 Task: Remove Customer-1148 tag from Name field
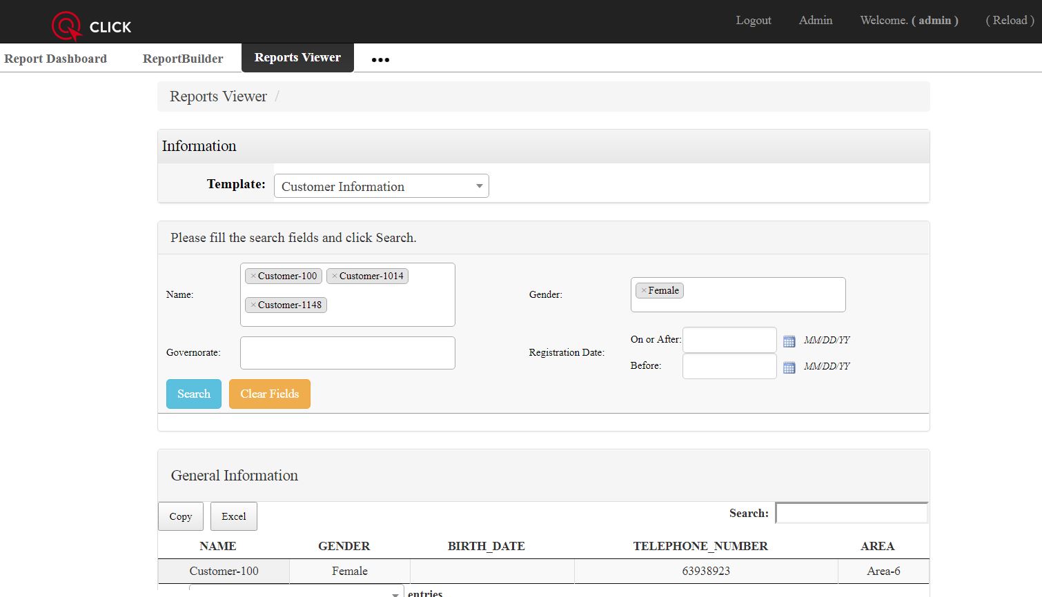tap(253, 305)
